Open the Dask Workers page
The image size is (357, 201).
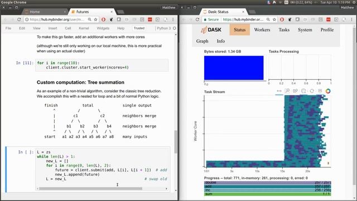[x=262, y=30]
